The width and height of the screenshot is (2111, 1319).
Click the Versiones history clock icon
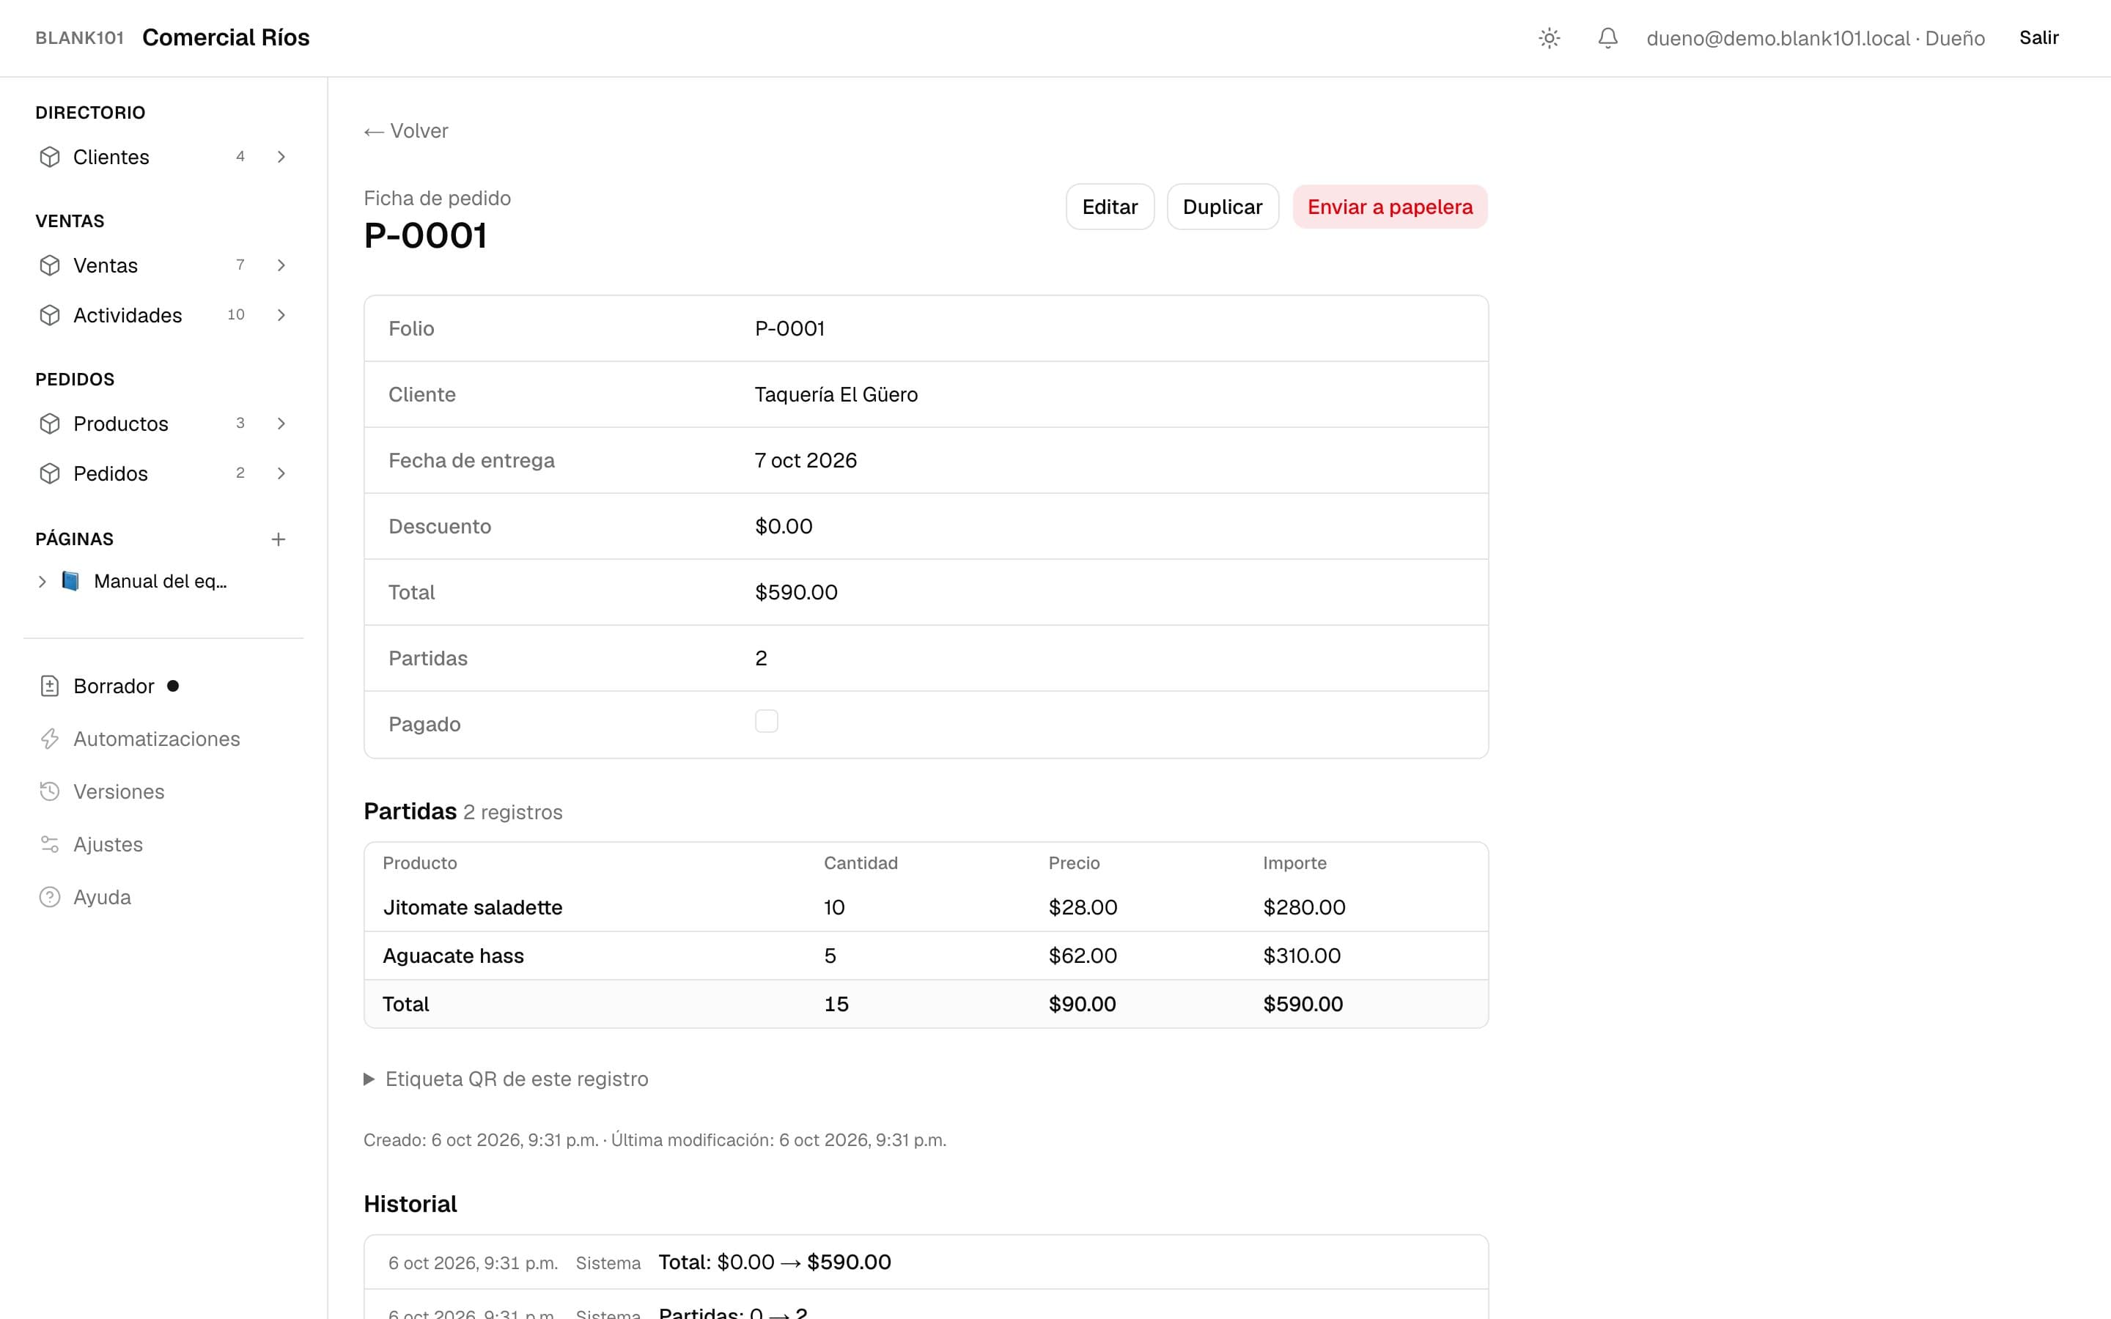coord(50,791)
